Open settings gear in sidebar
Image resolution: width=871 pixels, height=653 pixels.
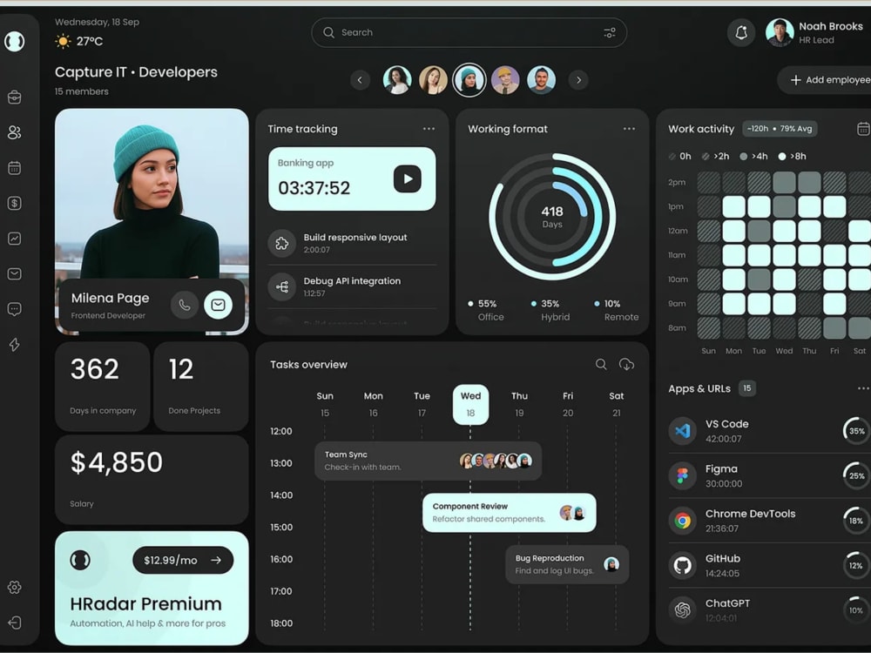pos(15,588)
